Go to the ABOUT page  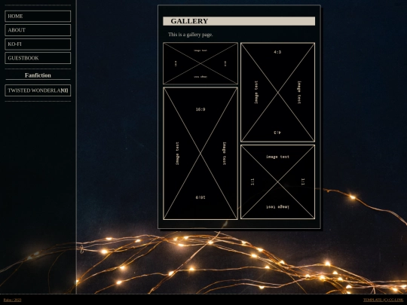pyautogui.click(x=38, y=30)
